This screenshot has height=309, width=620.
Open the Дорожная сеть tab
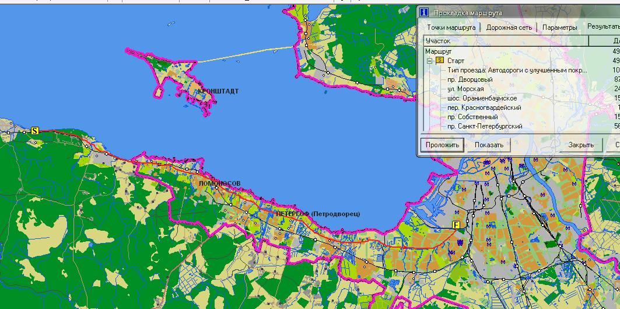click(x=509, y=27)
